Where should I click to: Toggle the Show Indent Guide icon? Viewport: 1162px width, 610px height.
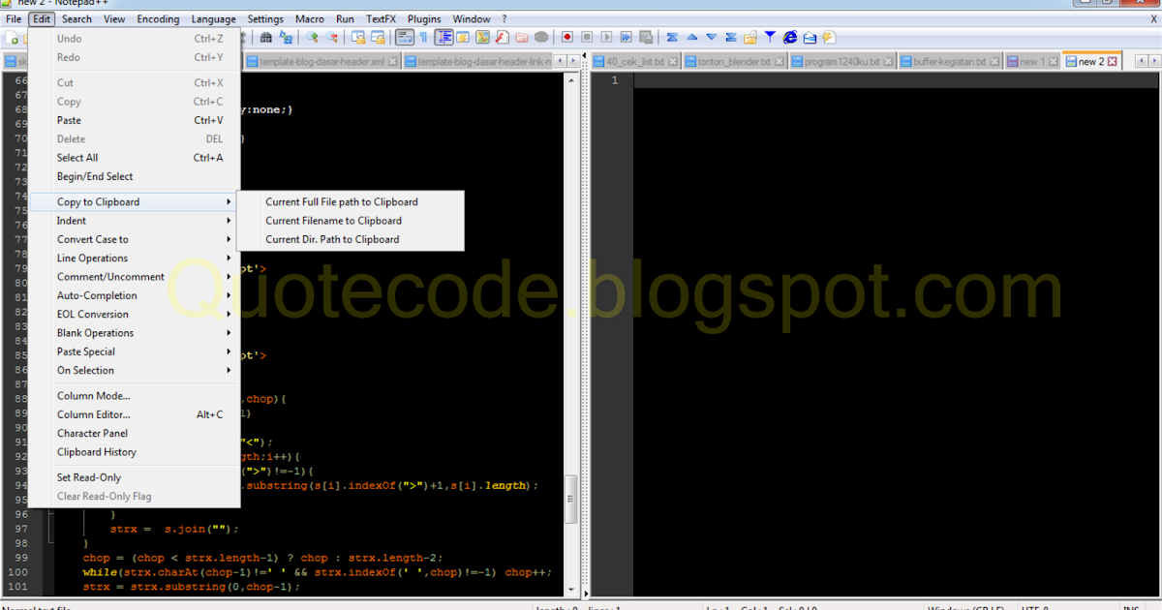(x=443, y=38)
